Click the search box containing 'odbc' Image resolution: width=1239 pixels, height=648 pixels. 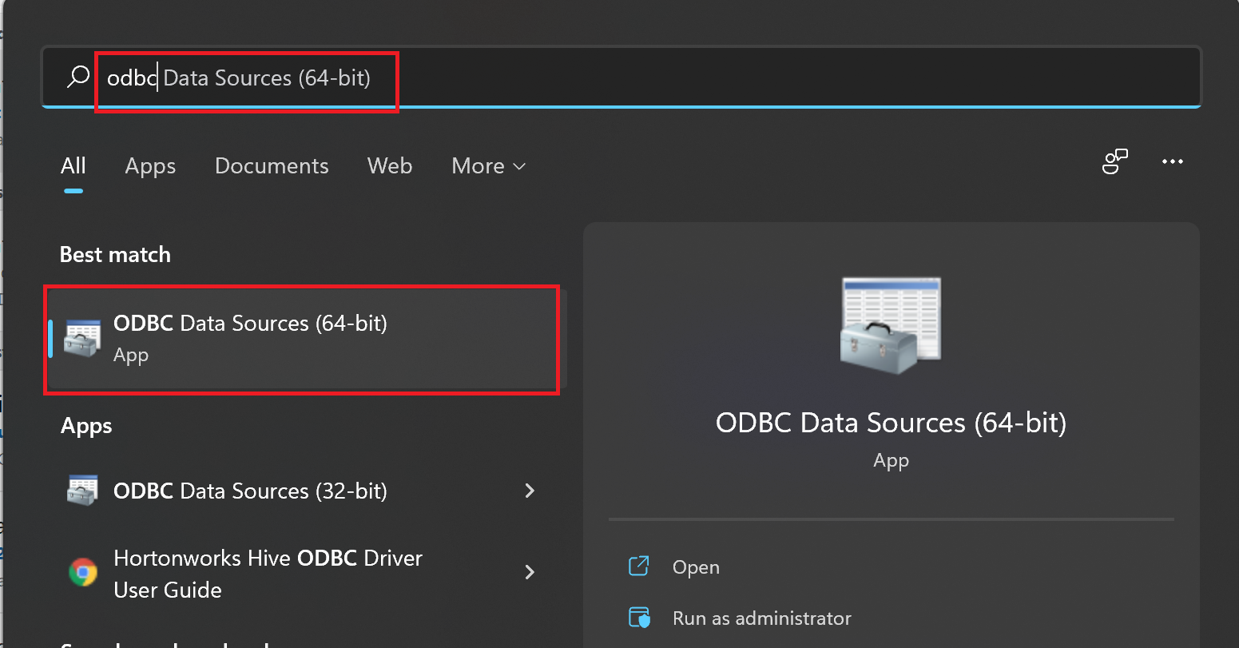621,78
